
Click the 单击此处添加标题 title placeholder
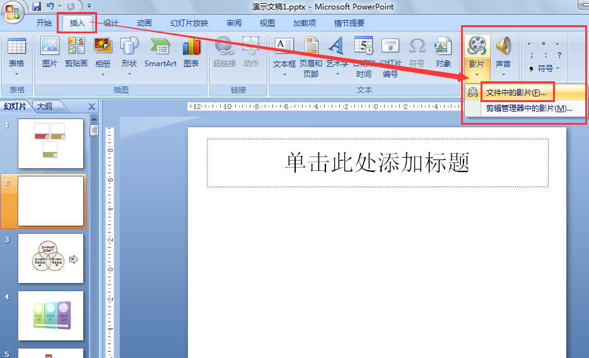point(378,163)
